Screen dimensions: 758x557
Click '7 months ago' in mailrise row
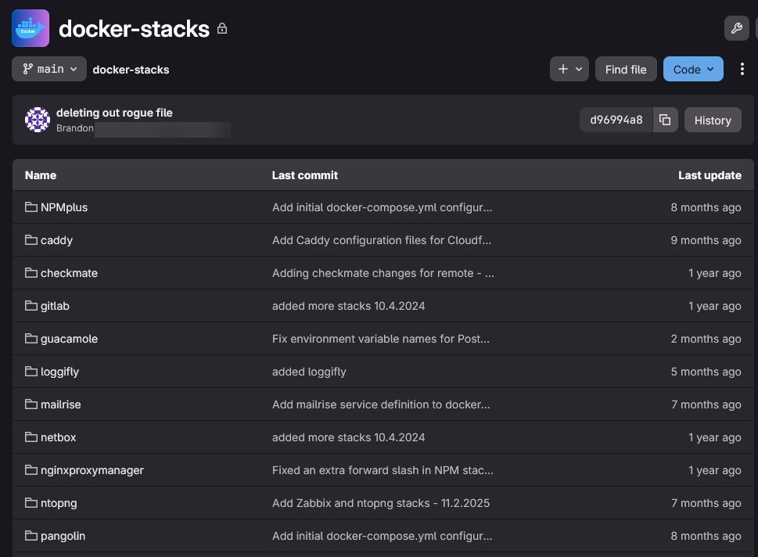point(706,404)
